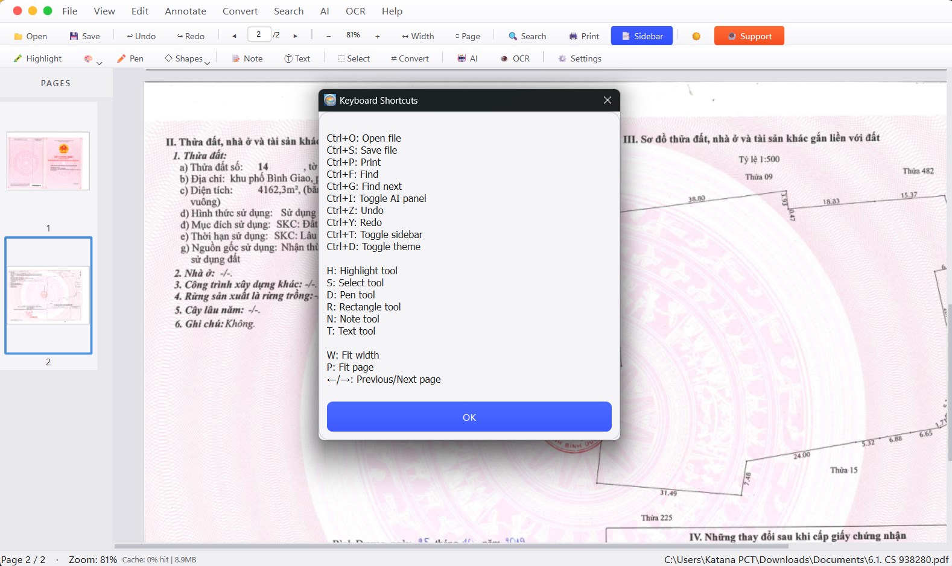The image size is (952, 566).
Task: Select the Note tool
Action: pyautogui.click(x=247, y=58)
